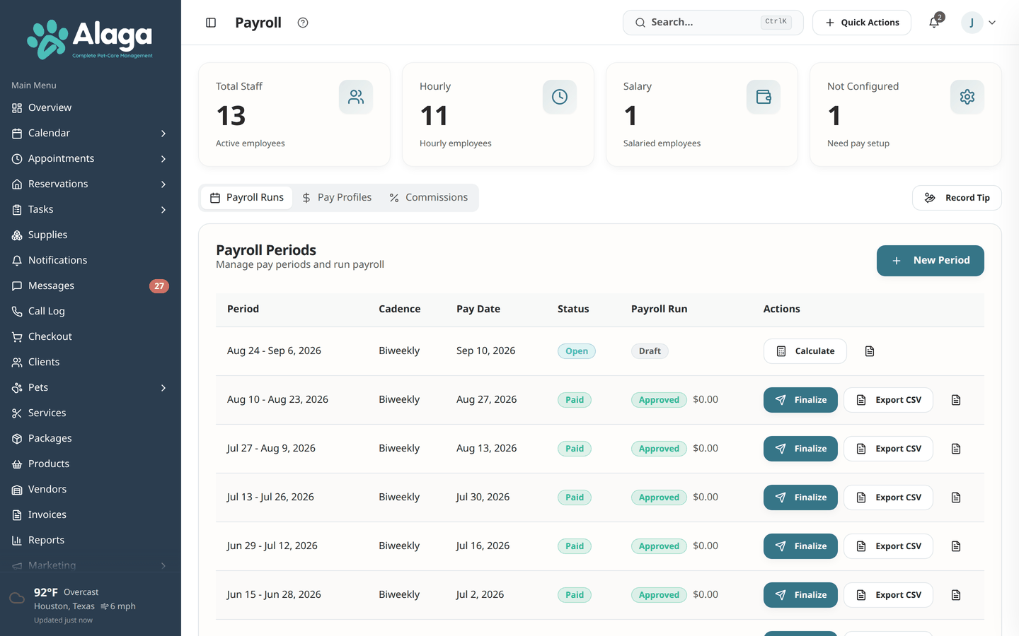Click the Supplies icon in sidebar

click(x=17, y=235)
